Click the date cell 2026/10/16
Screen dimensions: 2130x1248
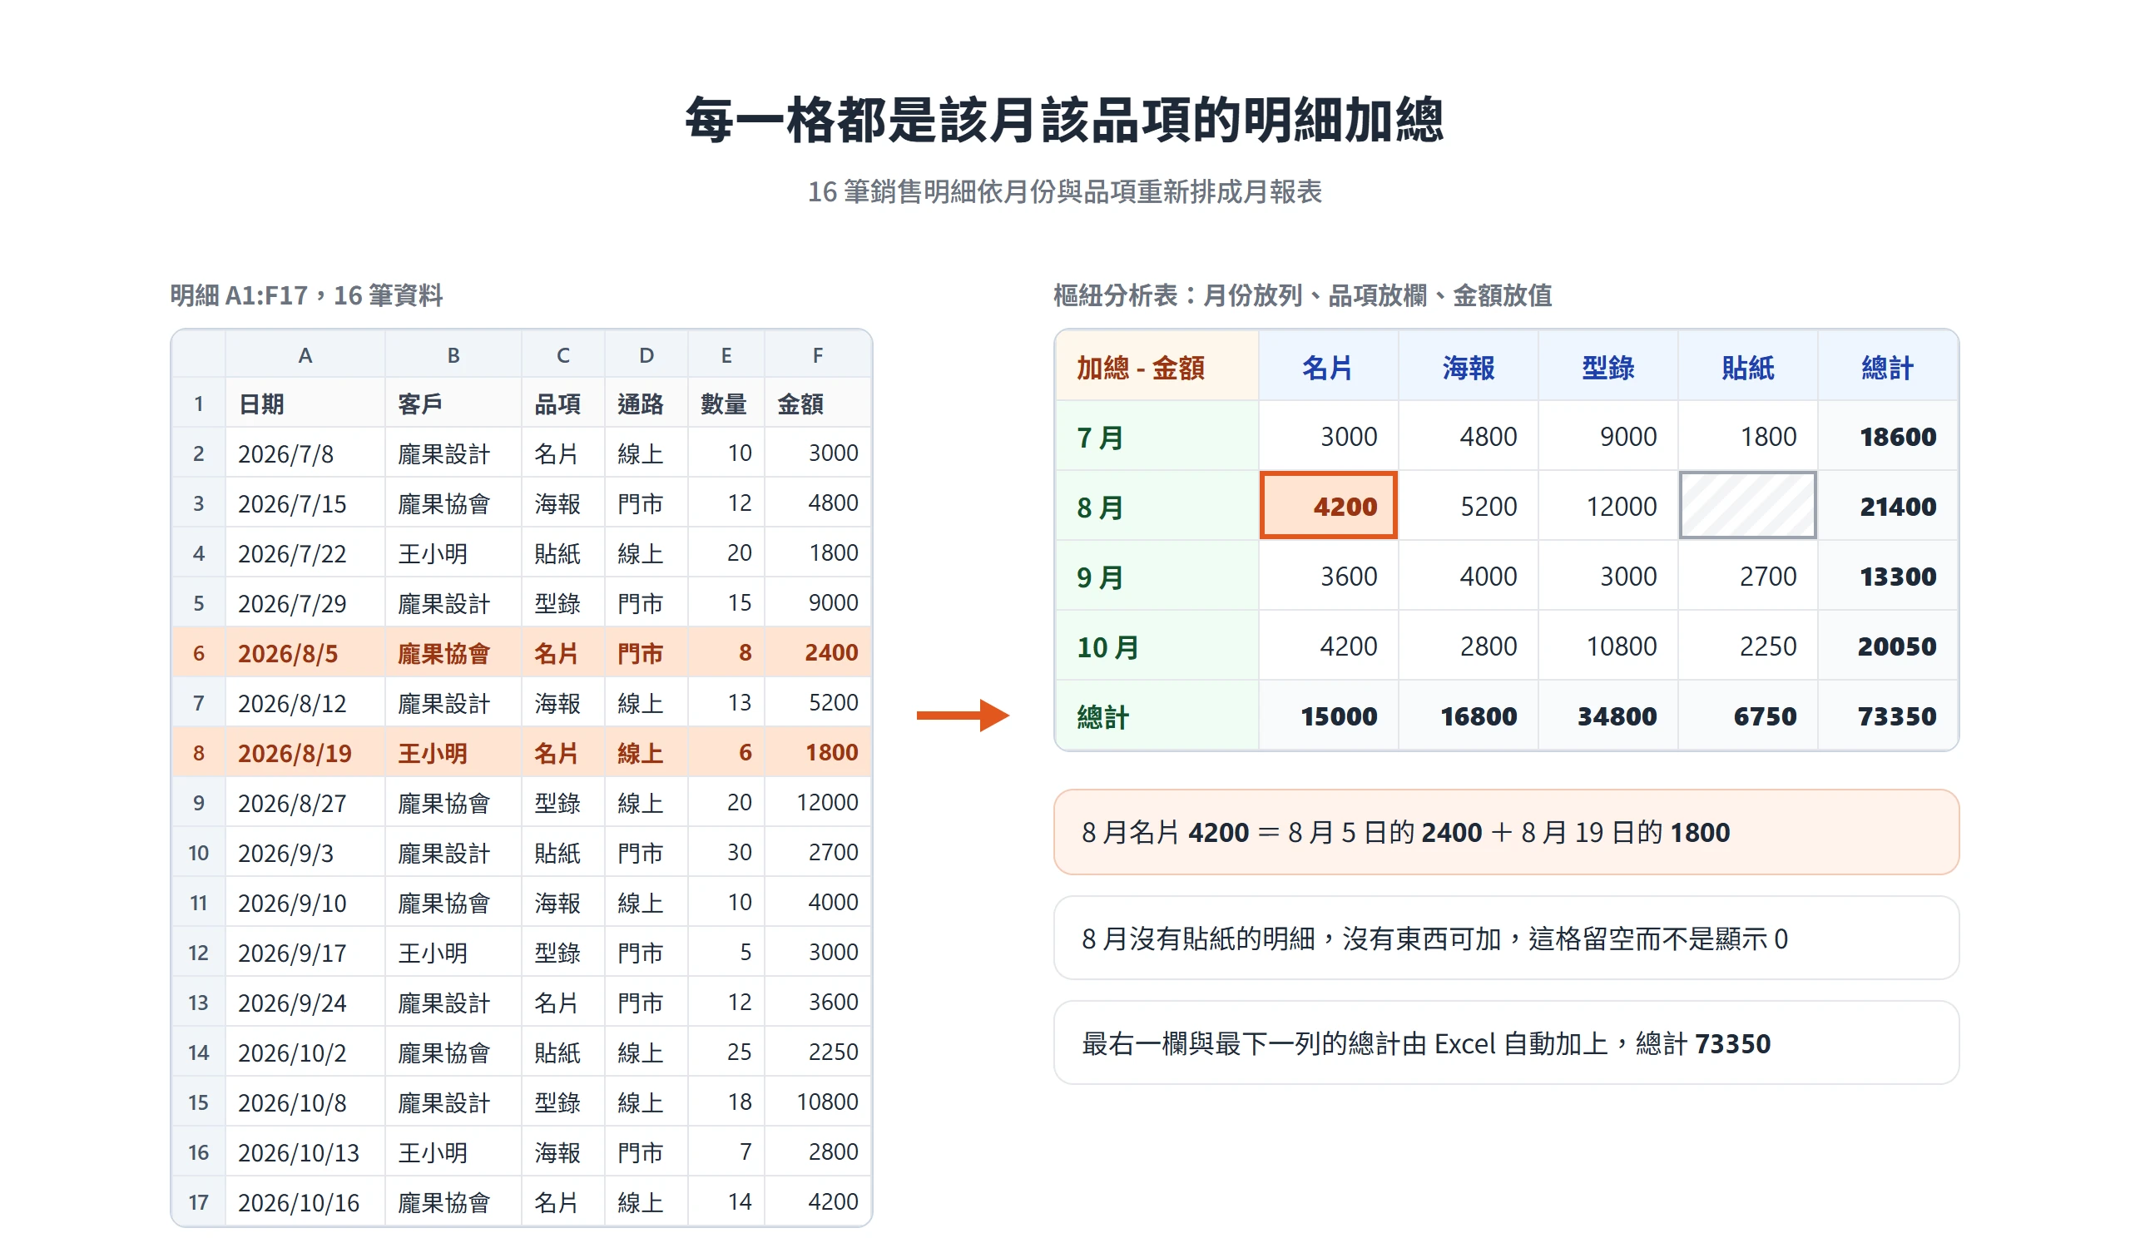(305, 1201)
